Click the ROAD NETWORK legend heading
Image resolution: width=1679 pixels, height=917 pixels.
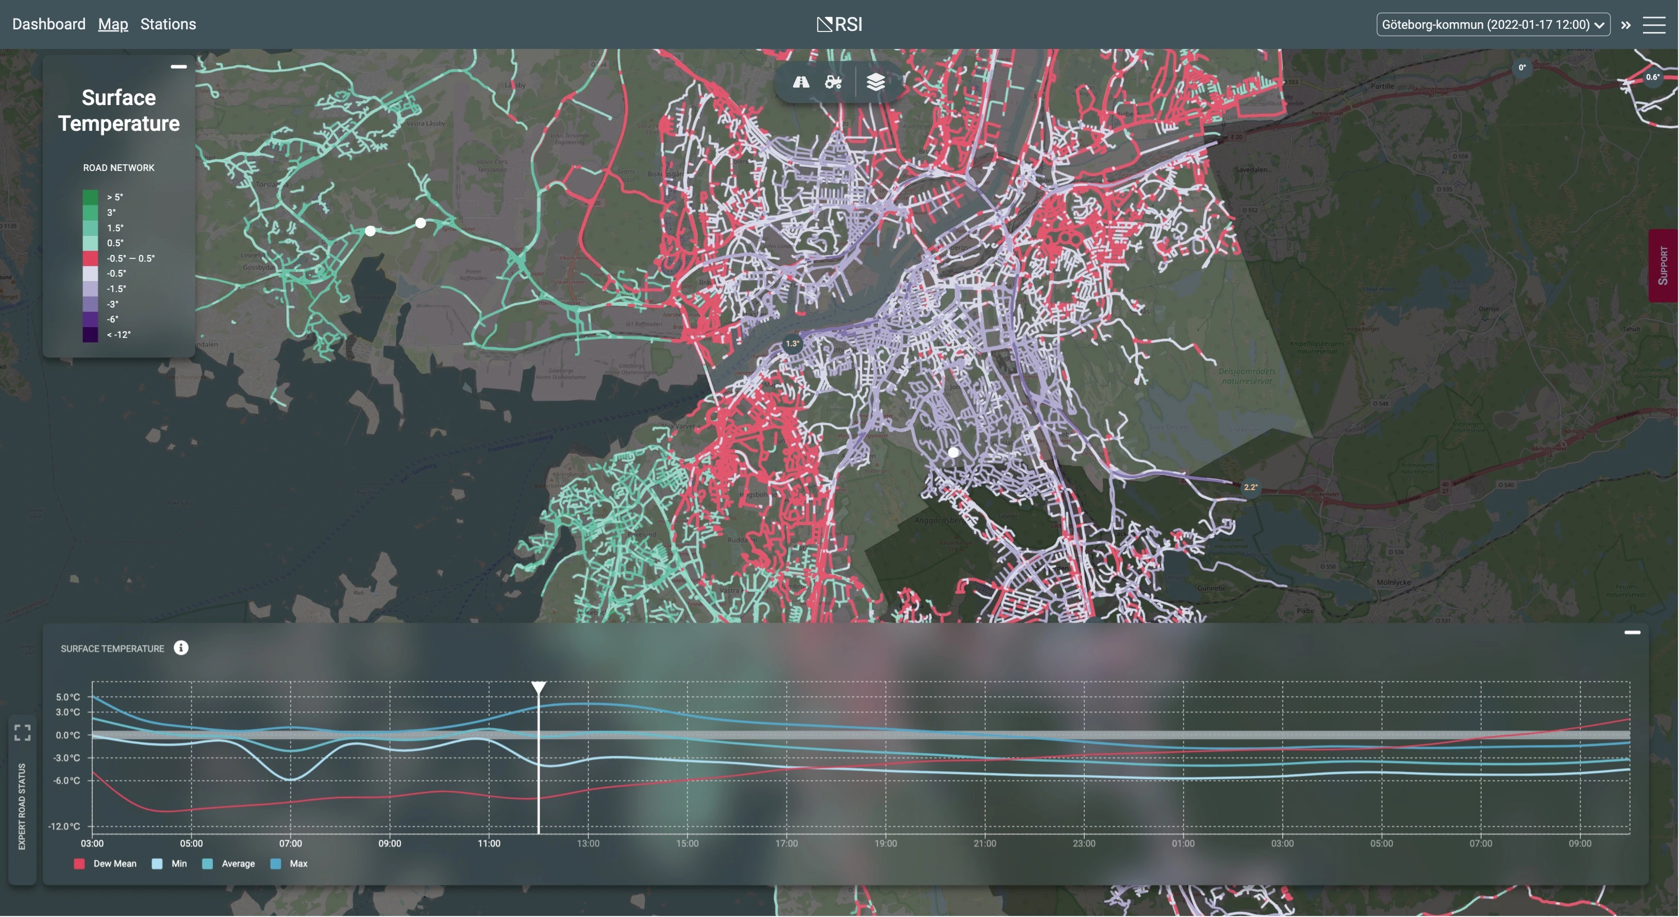coord(119,167)
